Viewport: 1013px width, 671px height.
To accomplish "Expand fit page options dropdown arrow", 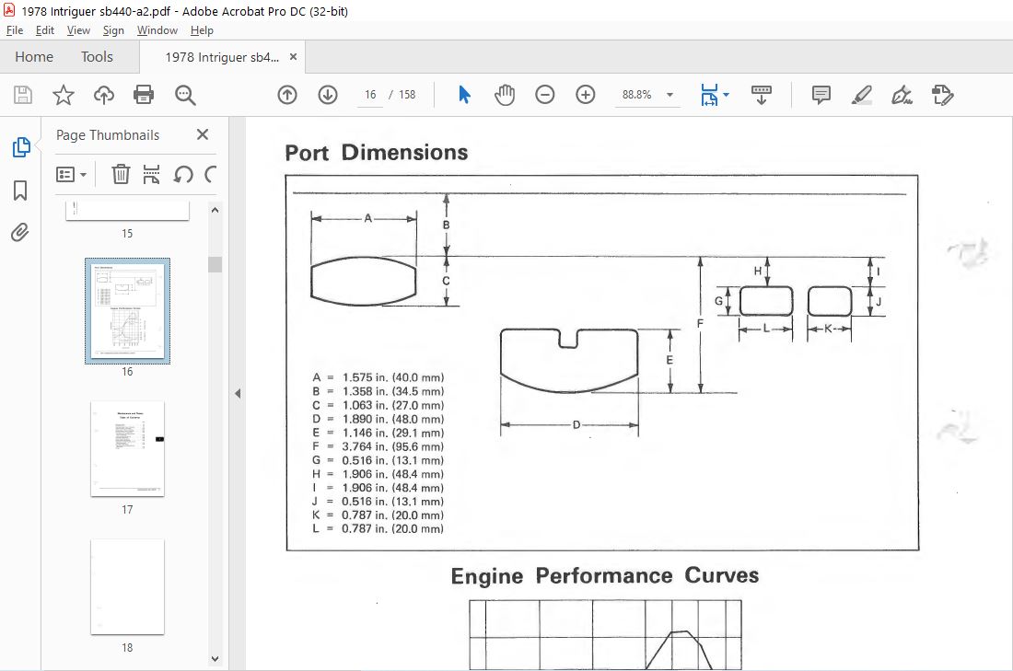I will pos(727,95).
